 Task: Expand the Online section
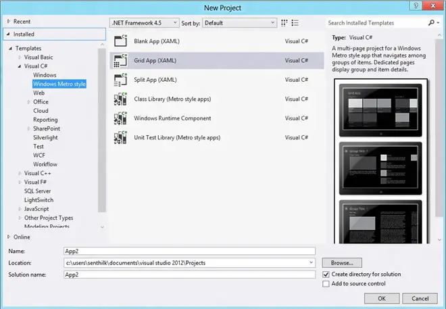click(x=9, y=237)
